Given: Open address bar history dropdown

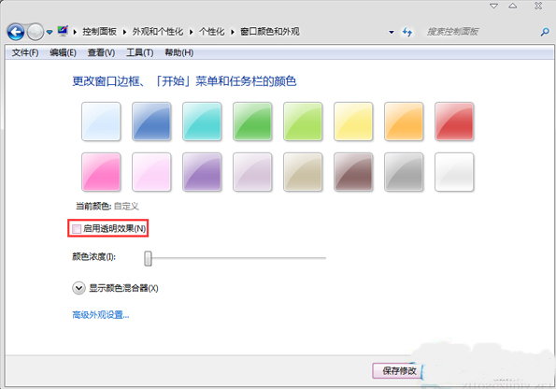Looking at the screenshot, I should (392, 32).
